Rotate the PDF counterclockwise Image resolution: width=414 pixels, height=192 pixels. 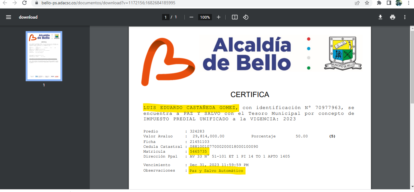coord(246,17)
